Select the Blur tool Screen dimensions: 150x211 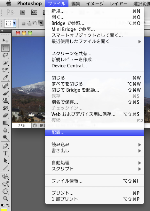pyautogui.click(x=5, y=130)
